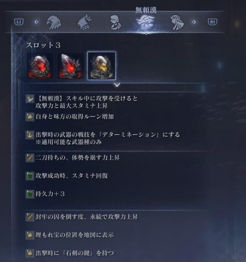This screenshot has width=246, height=262.
Task: Select the yellow egg-shaped relic in slot 3
Action: (x=102, y=66)
